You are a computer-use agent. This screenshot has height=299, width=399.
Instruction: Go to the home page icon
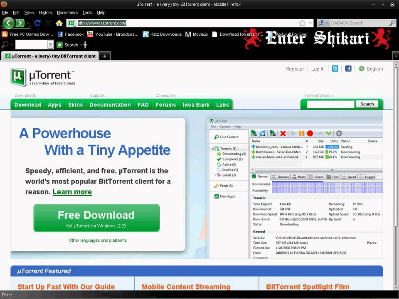click(x=59, y=23)
